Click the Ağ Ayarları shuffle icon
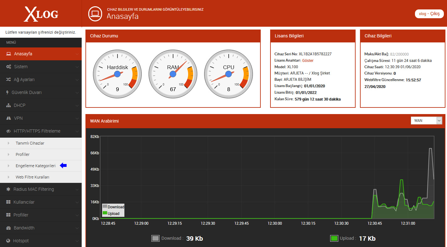The height and width of the screenshot is (247, 447). point(9,80)
